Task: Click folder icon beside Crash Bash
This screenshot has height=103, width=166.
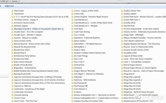Action: [72, 29]
